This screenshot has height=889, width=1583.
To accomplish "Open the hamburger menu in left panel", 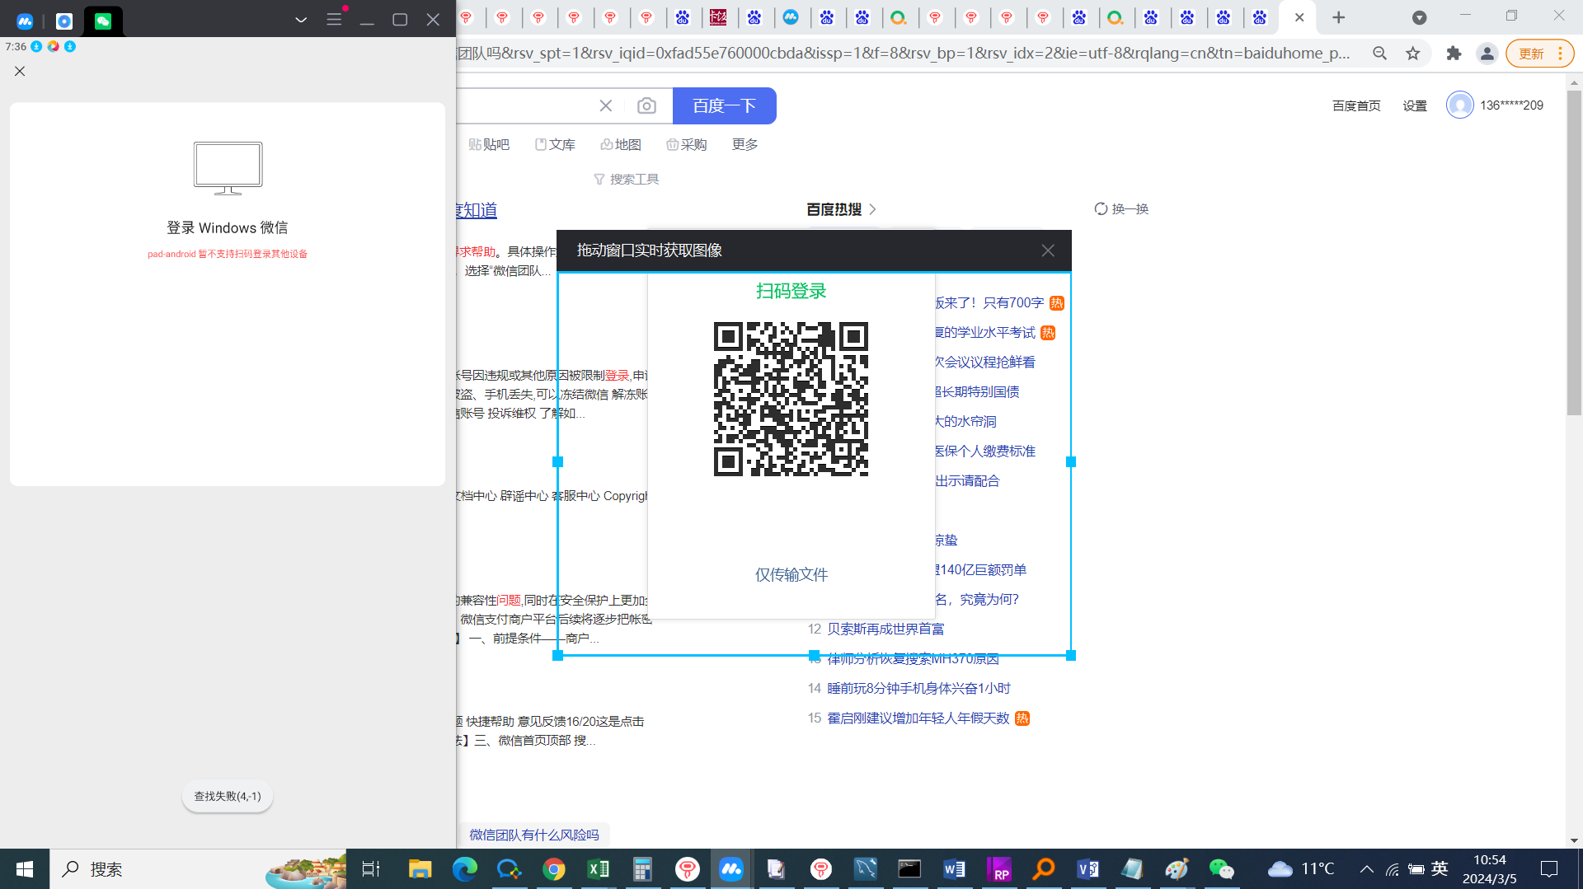I will (334, 19).
